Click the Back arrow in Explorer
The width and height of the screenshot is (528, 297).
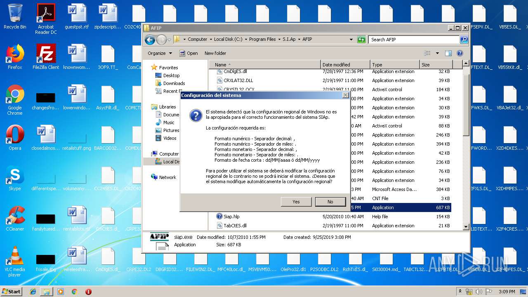tap(150, 40)
